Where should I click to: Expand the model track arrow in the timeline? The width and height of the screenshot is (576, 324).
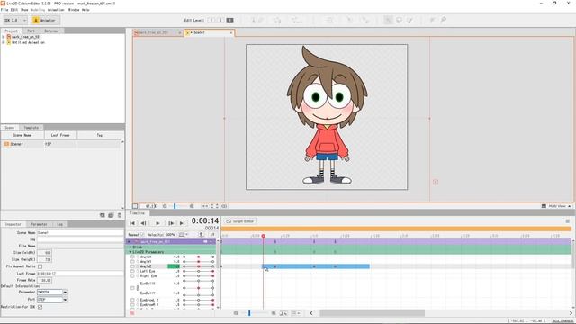click(129, 242)
